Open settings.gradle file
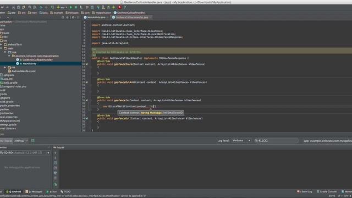 (8, 125)
